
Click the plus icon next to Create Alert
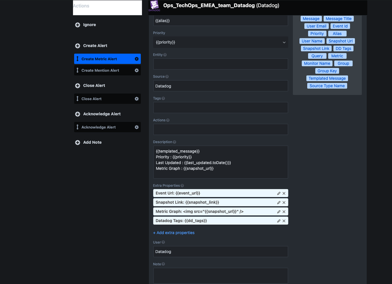[x=78, y=46]
